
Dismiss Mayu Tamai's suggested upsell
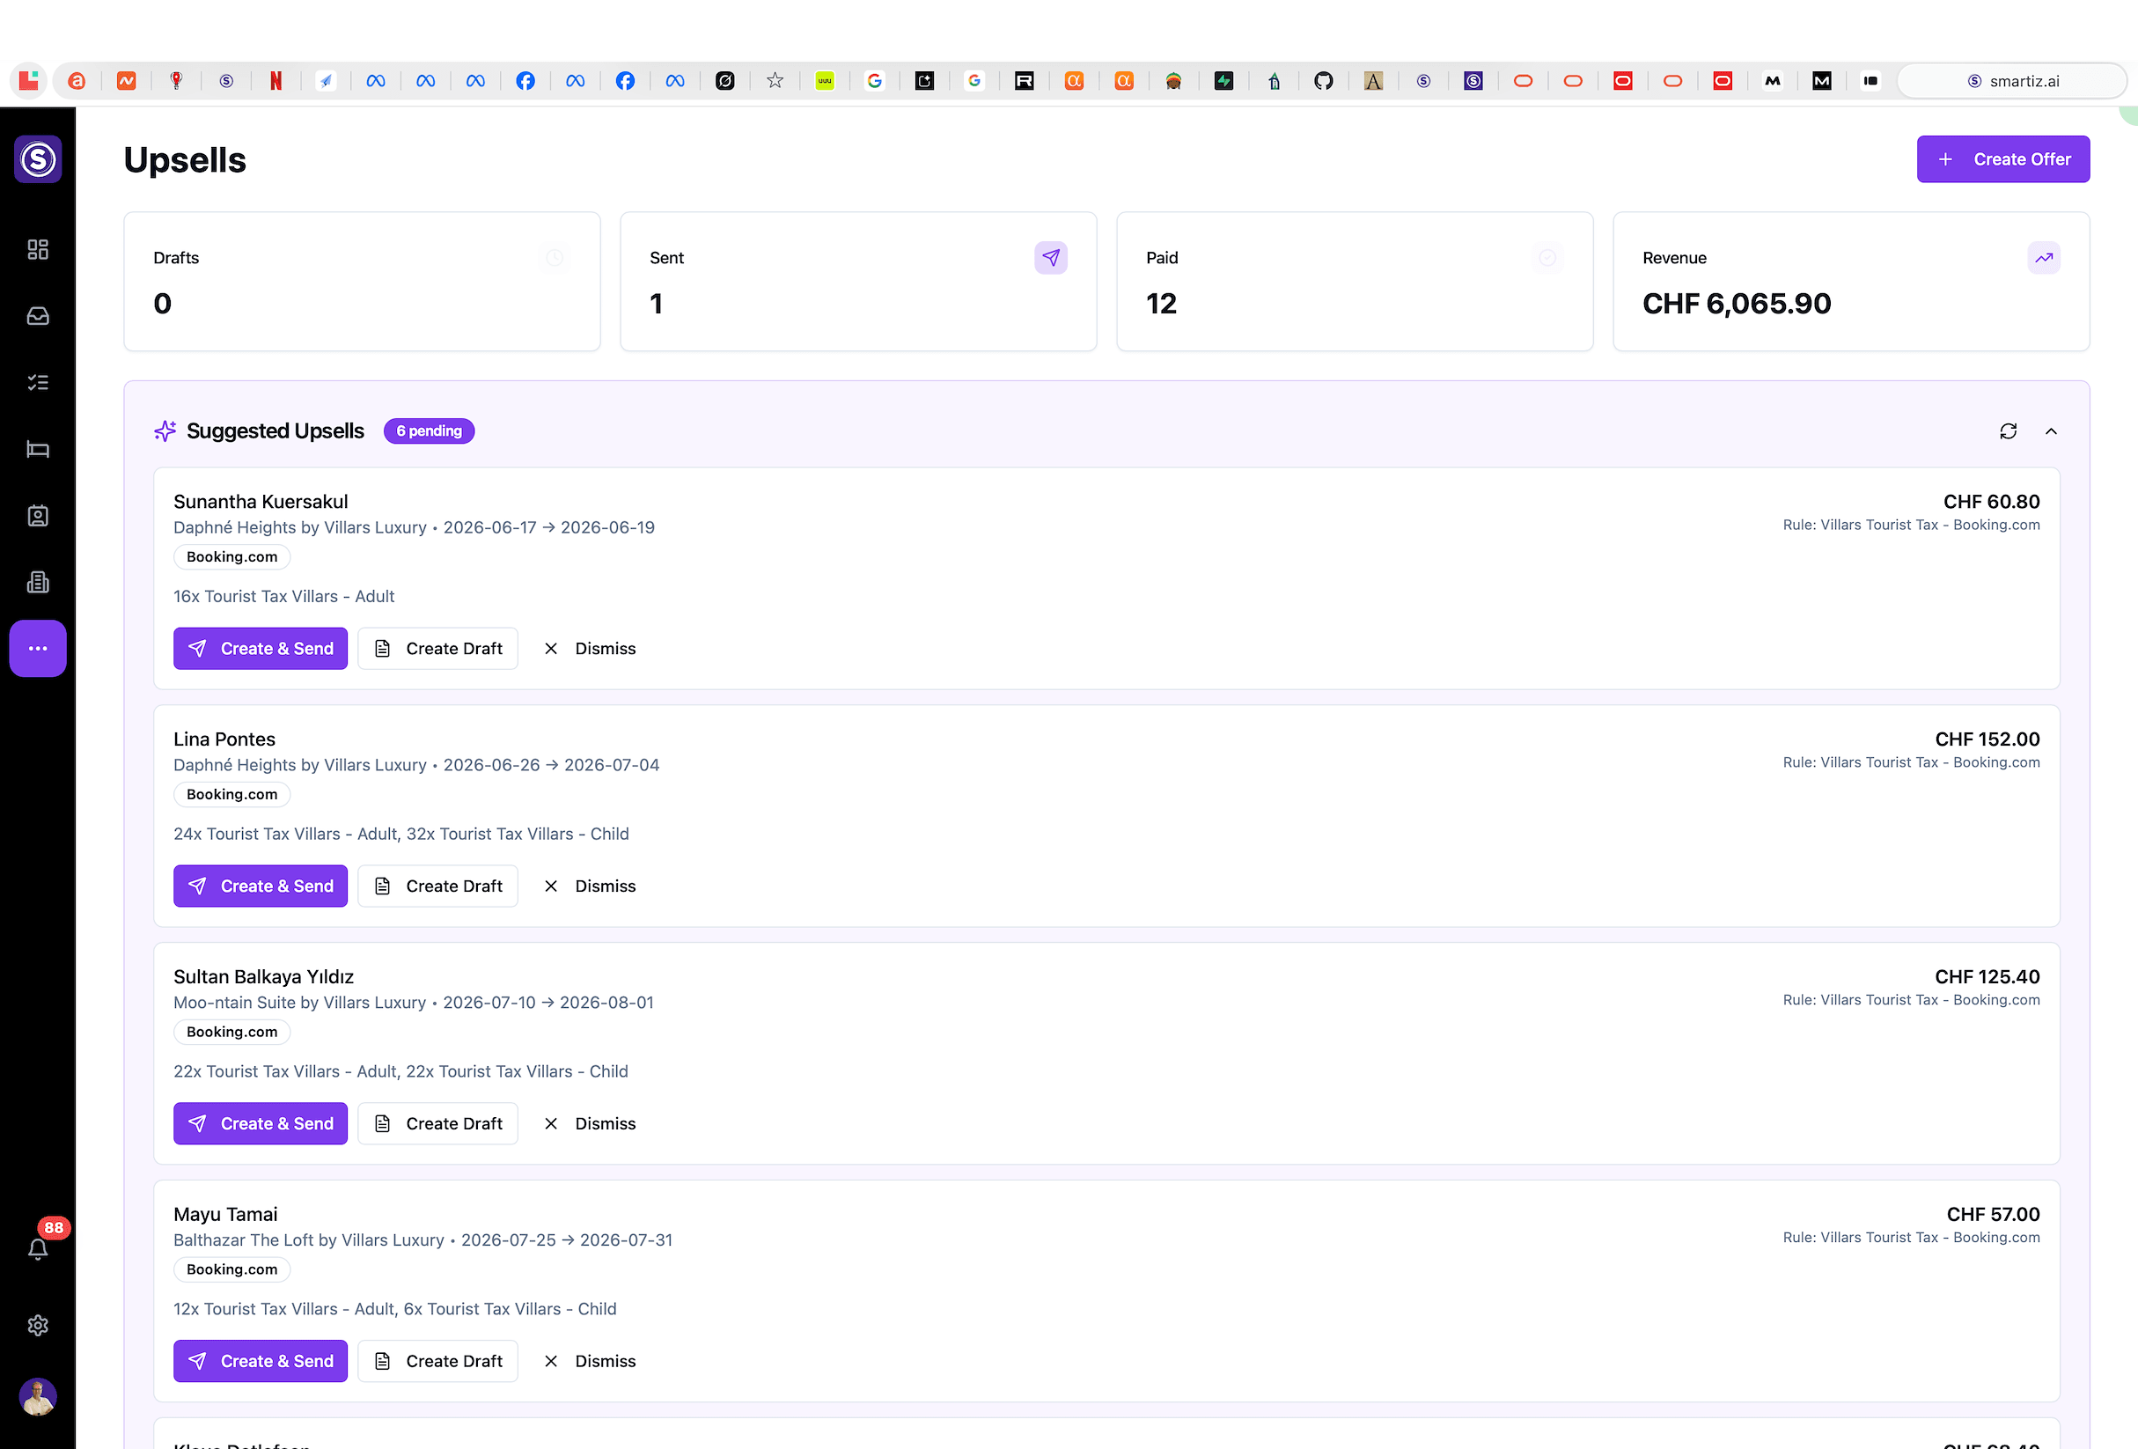(590, 1361)
